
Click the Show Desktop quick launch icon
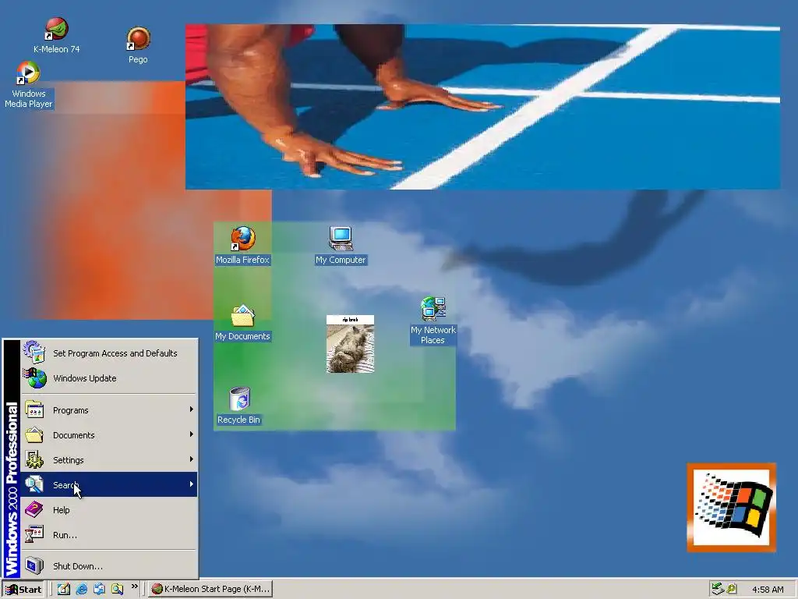click(64, 590)
